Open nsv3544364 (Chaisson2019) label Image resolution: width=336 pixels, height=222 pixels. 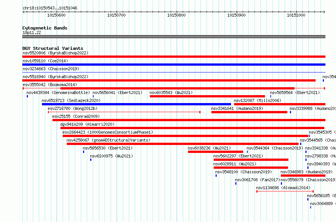coord(275,148)
